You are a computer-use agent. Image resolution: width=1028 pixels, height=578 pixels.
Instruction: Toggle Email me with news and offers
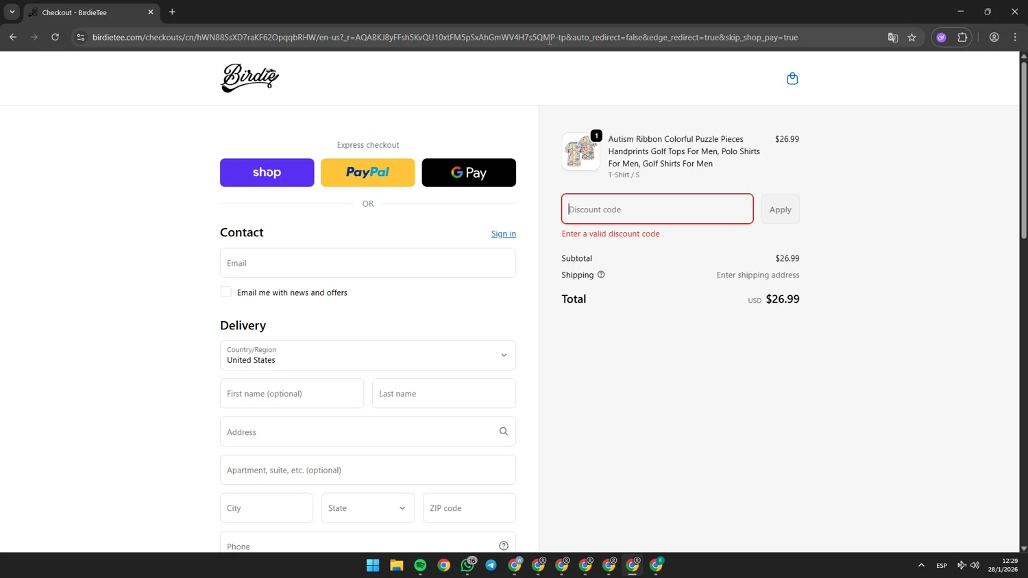(225, 292)
